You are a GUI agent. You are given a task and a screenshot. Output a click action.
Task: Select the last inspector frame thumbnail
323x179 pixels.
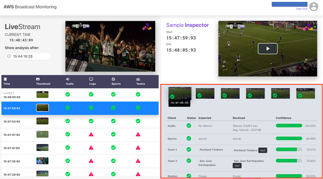pos(306,93)
